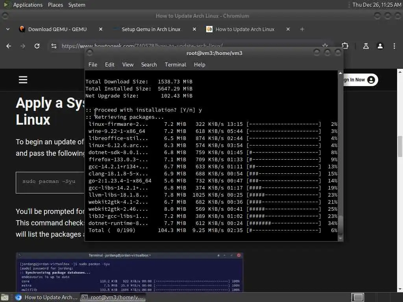This screenshot has height=302, width=403.
Task: Close the How to Update Arch Linux tab
Action: (288, 29)
